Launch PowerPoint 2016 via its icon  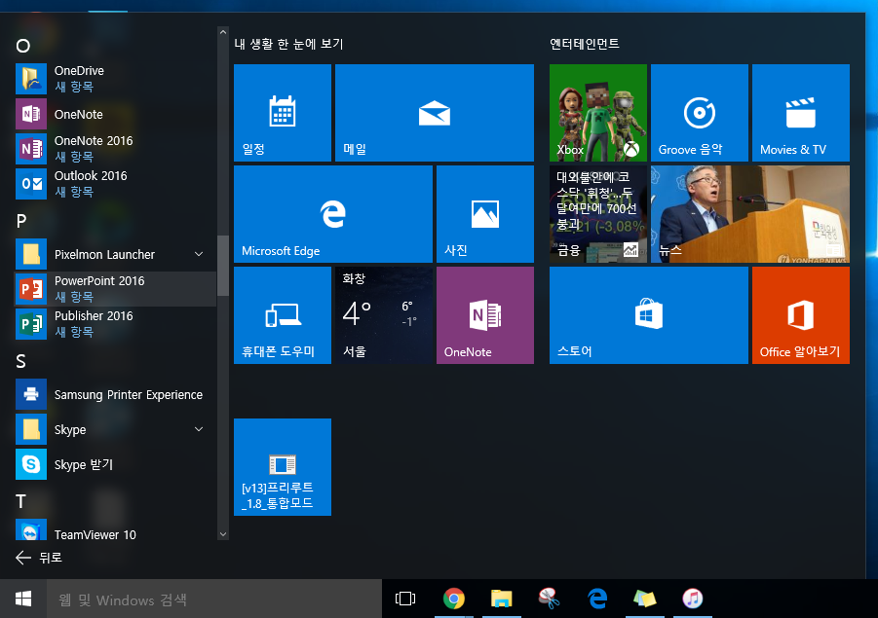(x=31, y=289)
